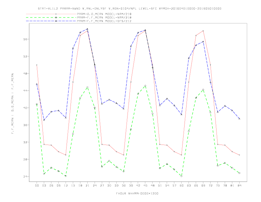Click x-axis forecast hour label 03
This screenshot has height=202, width=261.
(x=44, y=185)
